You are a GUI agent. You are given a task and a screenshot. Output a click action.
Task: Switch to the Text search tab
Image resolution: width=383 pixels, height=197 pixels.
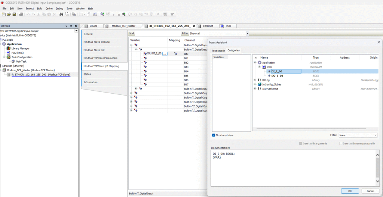coord(218,51)
